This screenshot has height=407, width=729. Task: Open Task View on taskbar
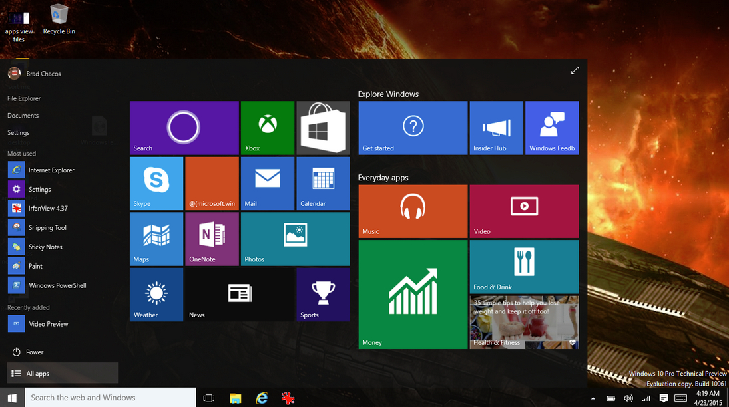coord(209,398)
